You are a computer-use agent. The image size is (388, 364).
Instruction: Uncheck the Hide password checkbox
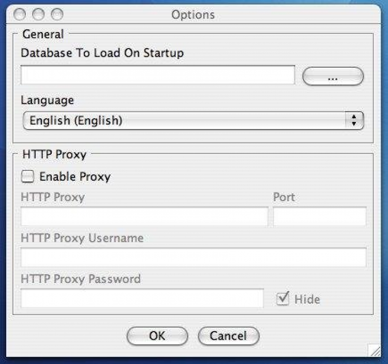click(282, 298)
